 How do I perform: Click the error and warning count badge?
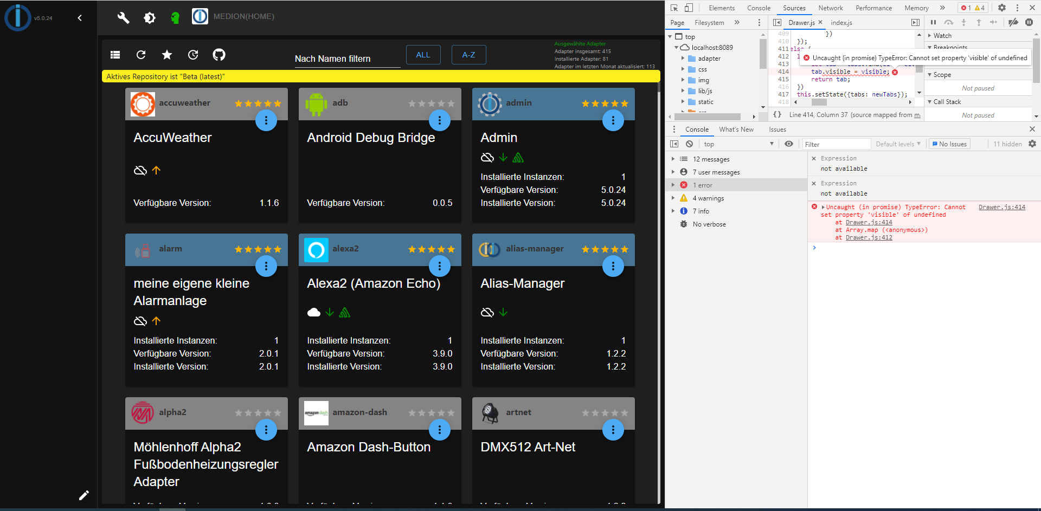click(973, 8)
